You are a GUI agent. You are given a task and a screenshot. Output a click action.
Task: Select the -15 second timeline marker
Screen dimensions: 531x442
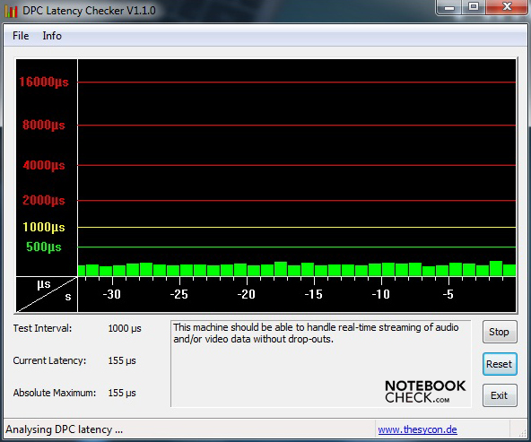coord(314,294)
